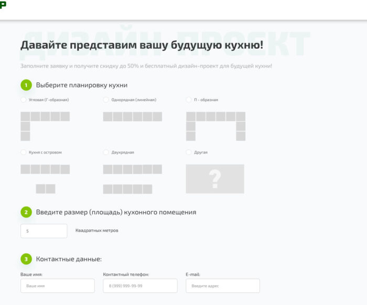Choose the Двухрядная radio option
The height and width of the screenshot is (305, 367).
click(x=106, y=152)
